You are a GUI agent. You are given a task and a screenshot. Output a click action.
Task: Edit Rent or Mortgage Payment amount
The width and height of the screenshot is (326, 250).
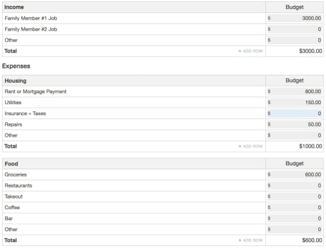[295, 92]
